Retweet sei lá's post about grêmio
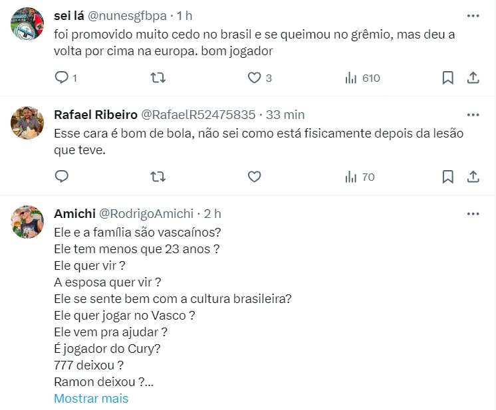The image size is (496, 410). tap(158, 78)
